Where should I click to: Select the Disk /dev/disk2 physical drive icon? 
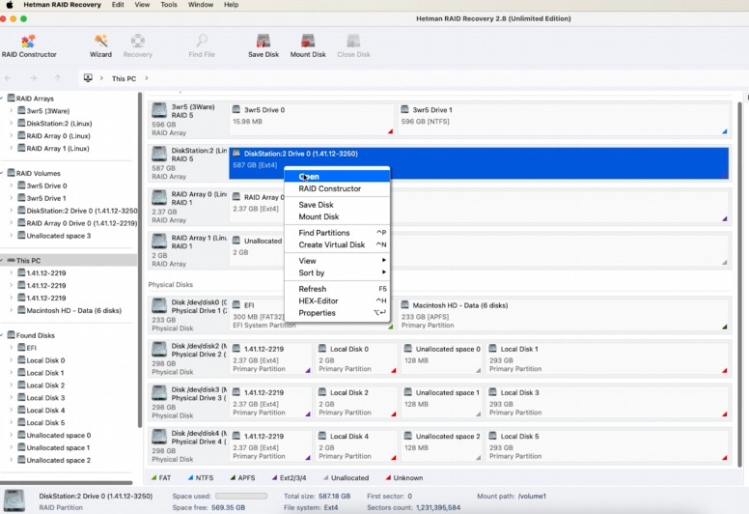pos(159,350)
